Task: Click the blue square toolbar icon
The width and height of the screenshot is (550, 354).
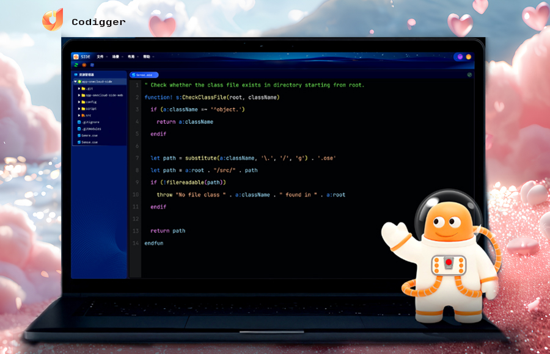Action: point(92,65)
